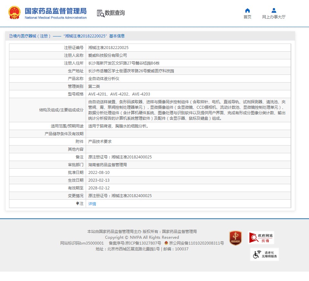Click footer line 本站由国家药品监督管理局主办
309x281 pixels.
(x=114, y=231)
